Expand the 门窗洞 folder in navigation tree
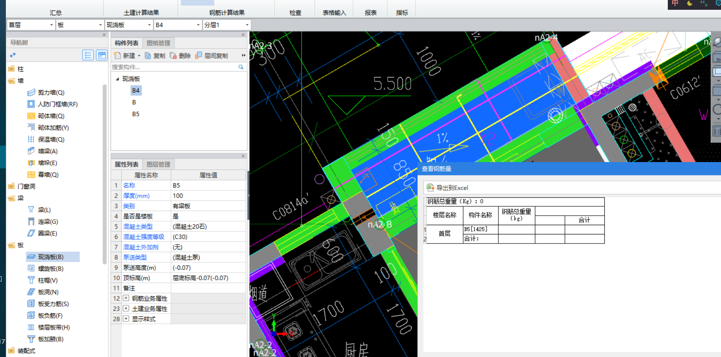The height and width of the screenshot is (357, 721). pos(11,186)
